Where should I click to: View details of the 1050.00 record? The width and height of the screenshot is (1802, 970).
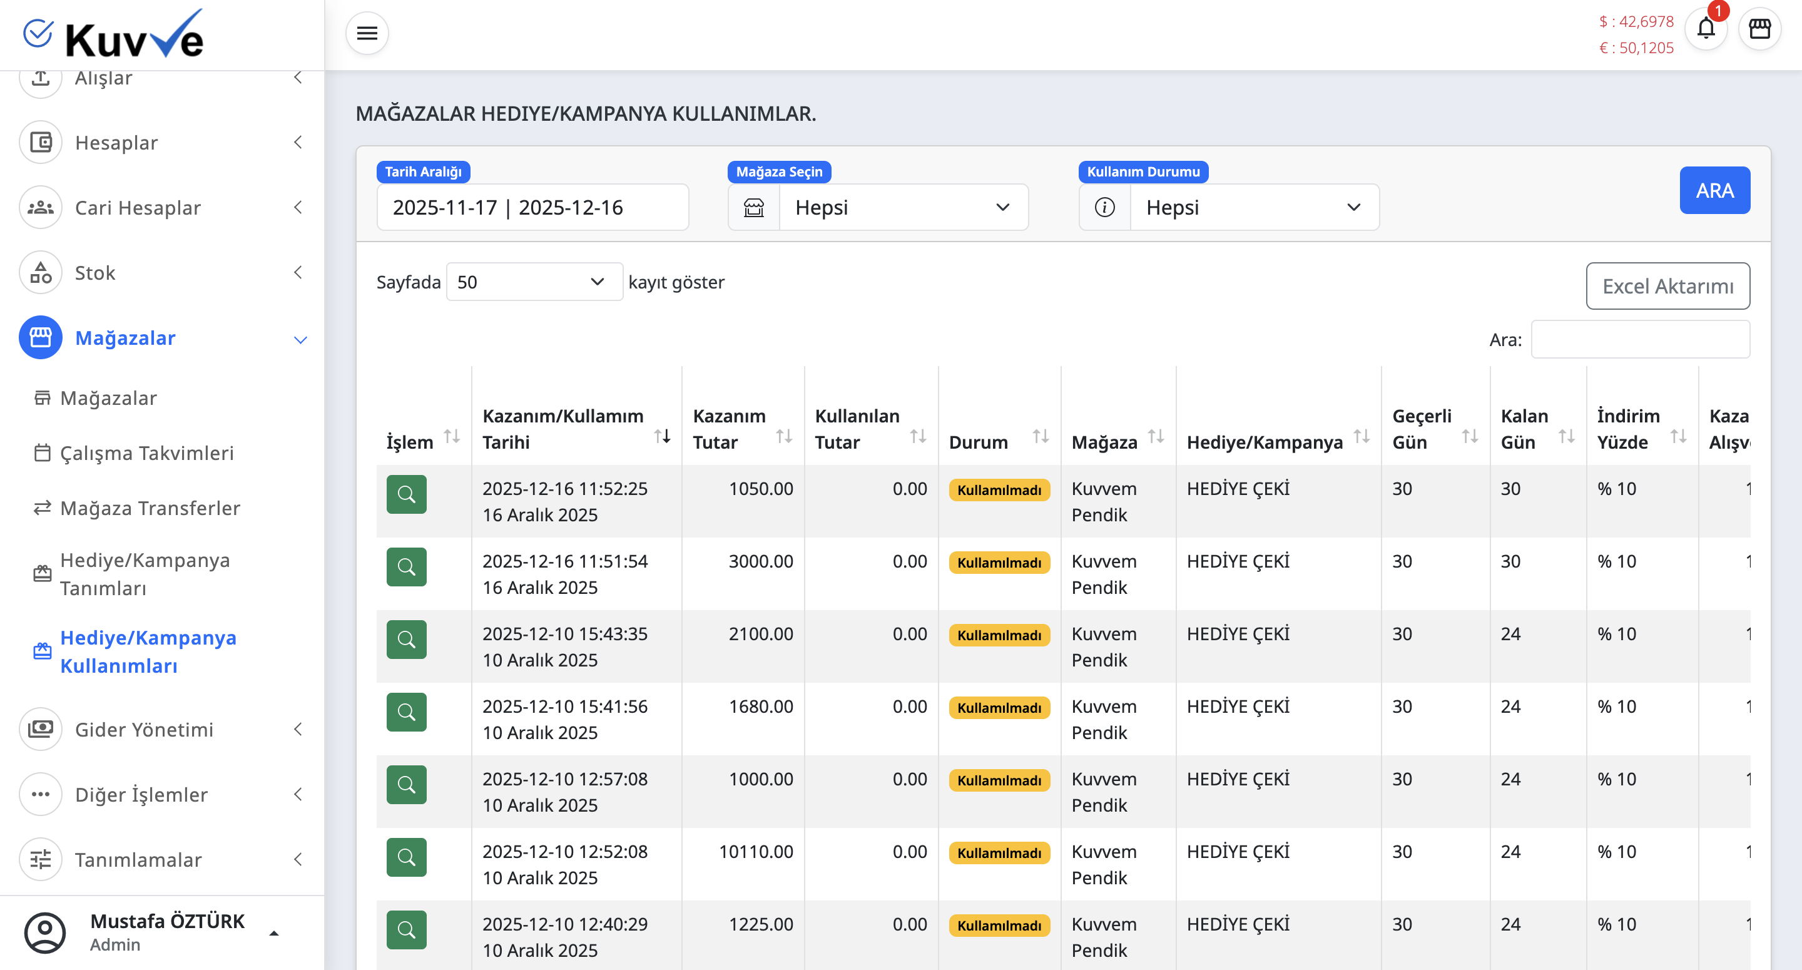(405, 494)
